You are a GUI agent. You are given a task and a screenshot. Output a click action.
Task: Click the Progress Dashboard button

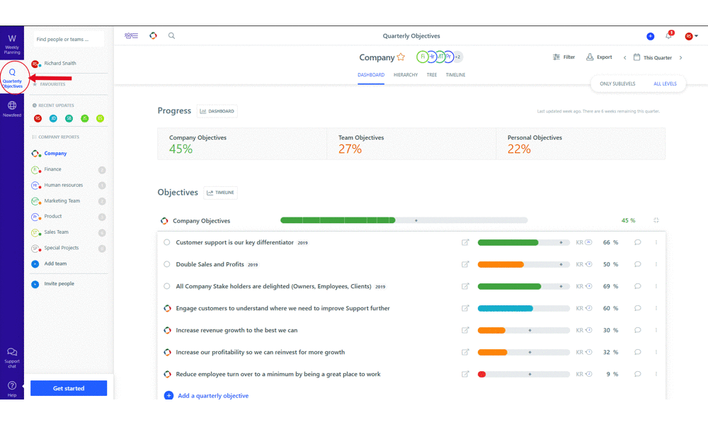coord(217,111)
